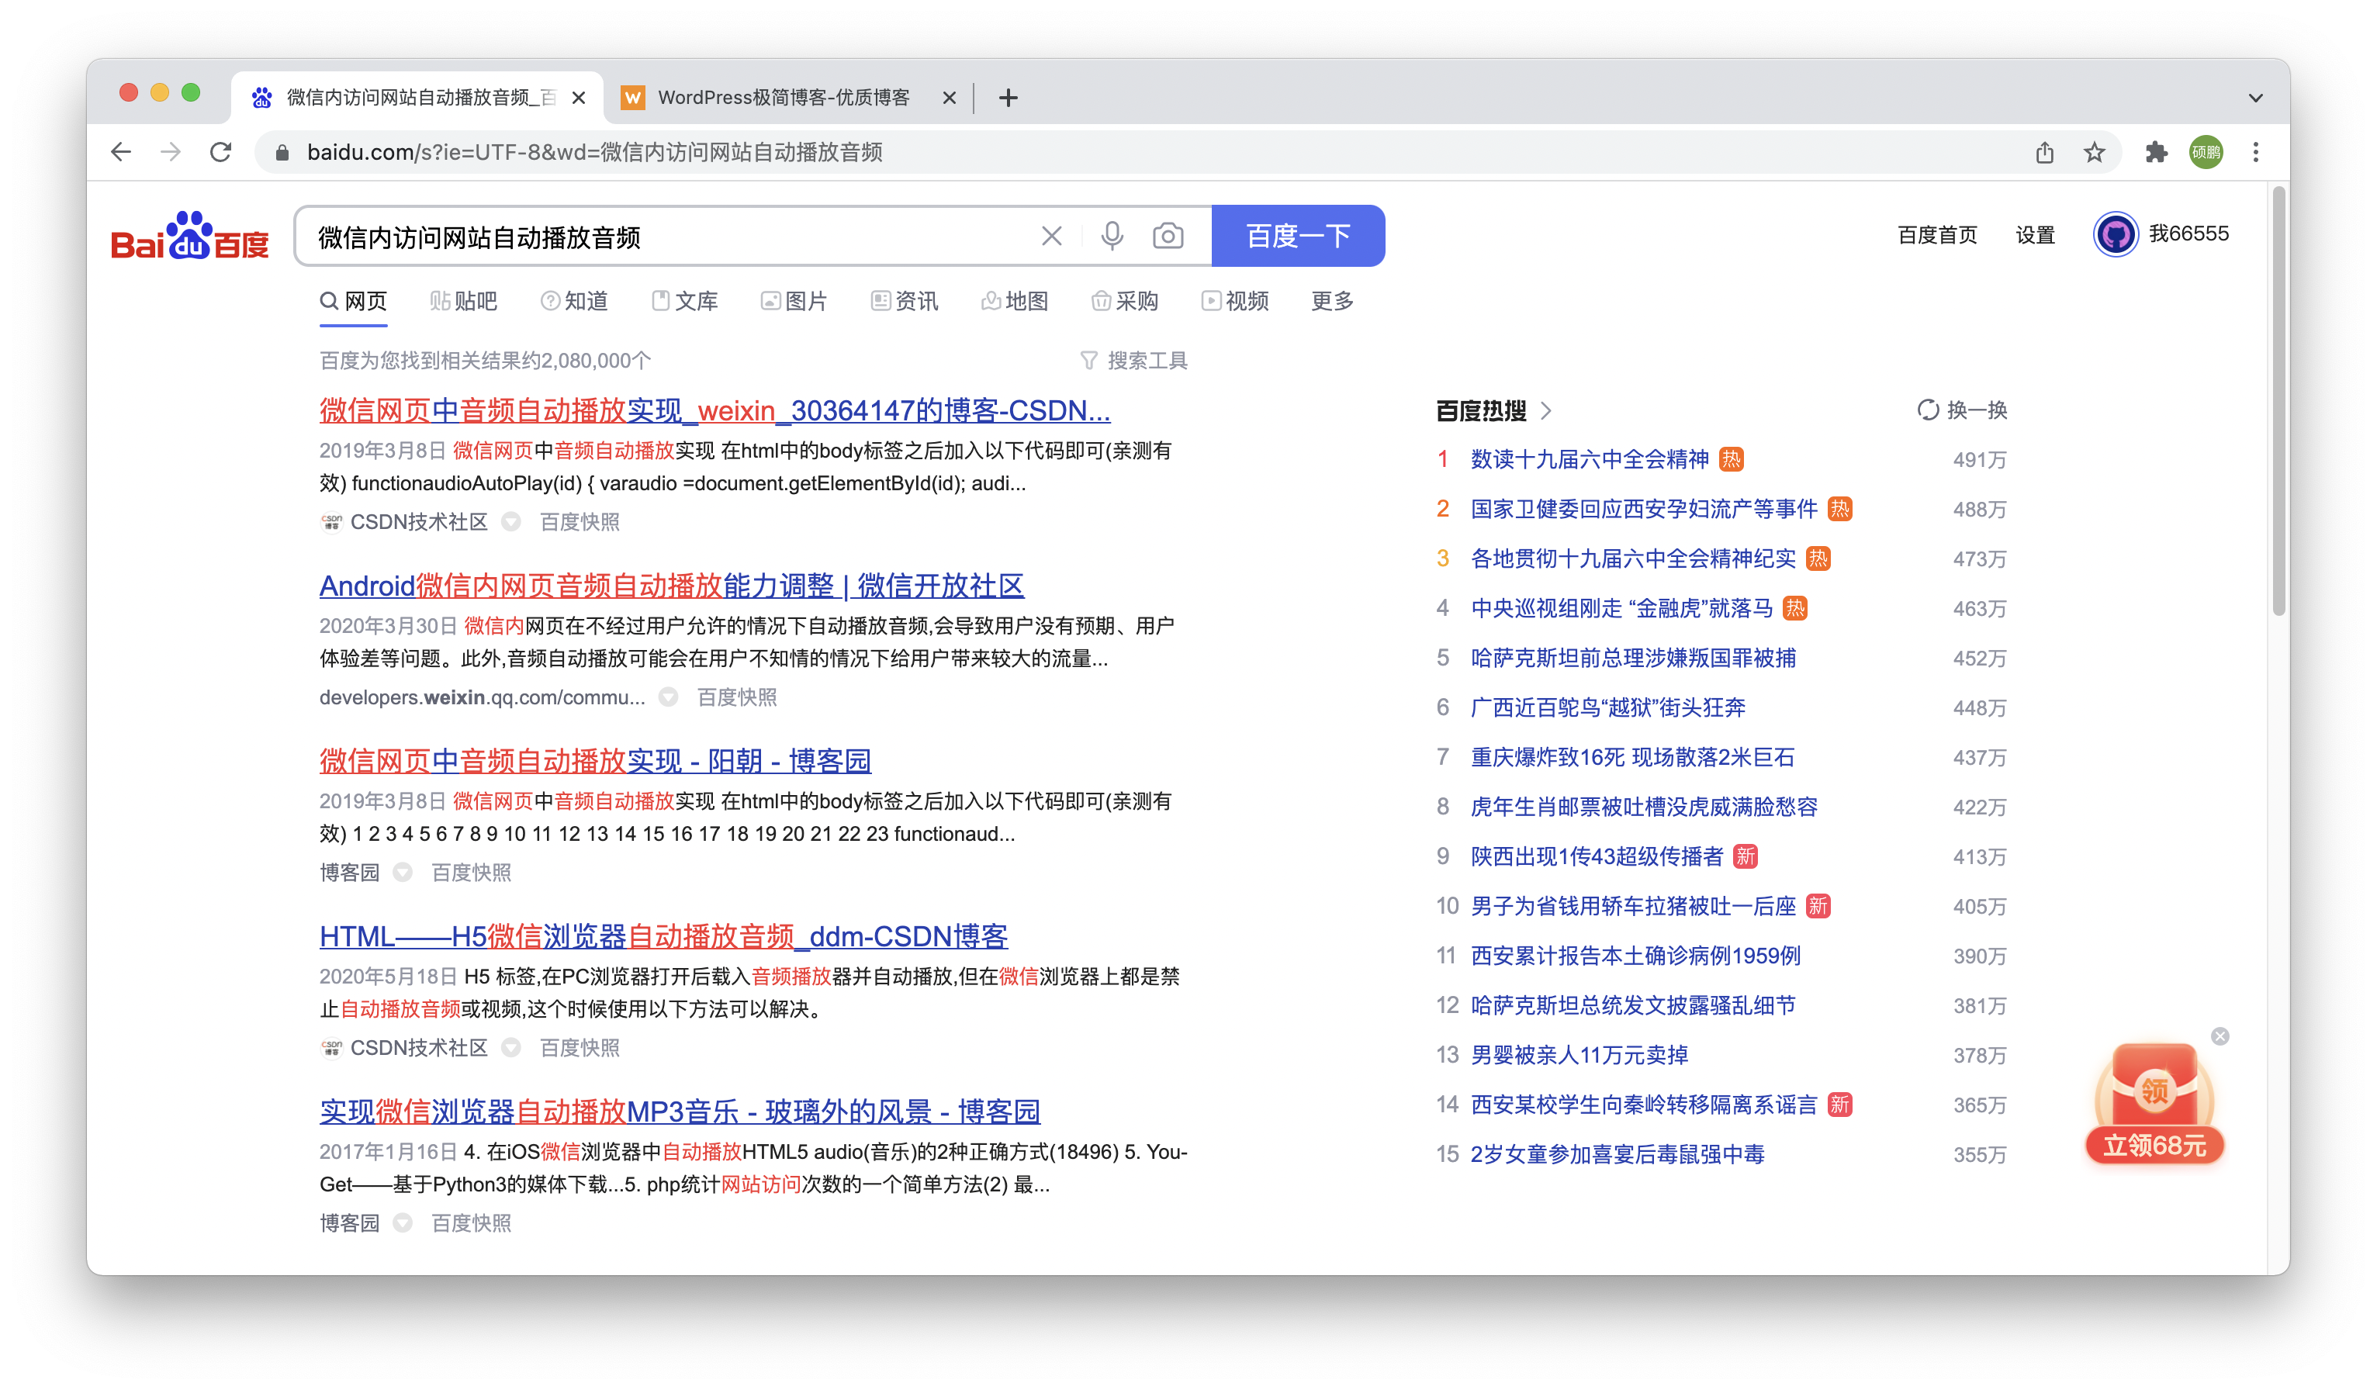Select the 网页 search tab
The image size is (2377, 1390).
(x=354, y=301)
